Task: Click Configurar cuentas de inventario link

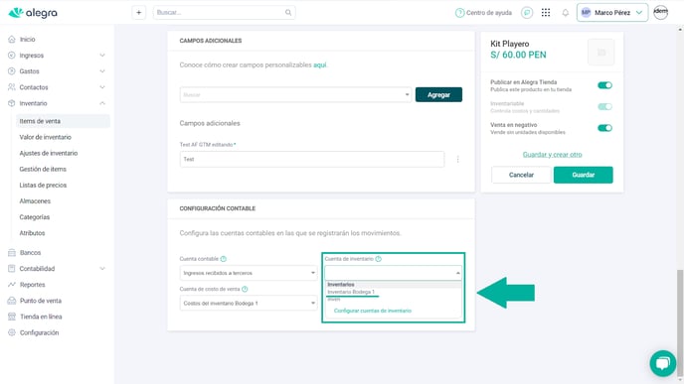Action: (373, 311)
